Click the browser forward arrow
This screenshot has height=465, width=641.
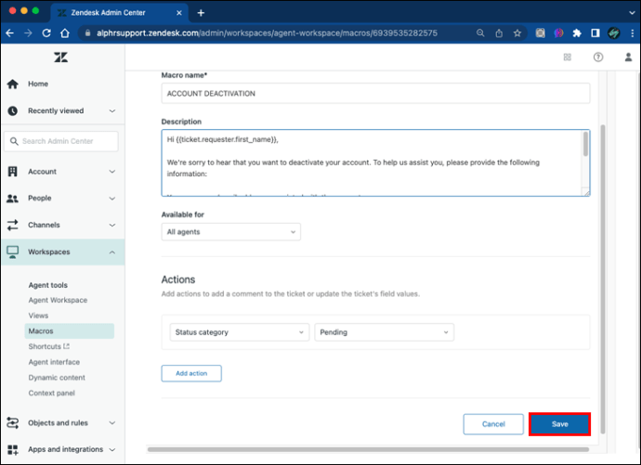28,33
